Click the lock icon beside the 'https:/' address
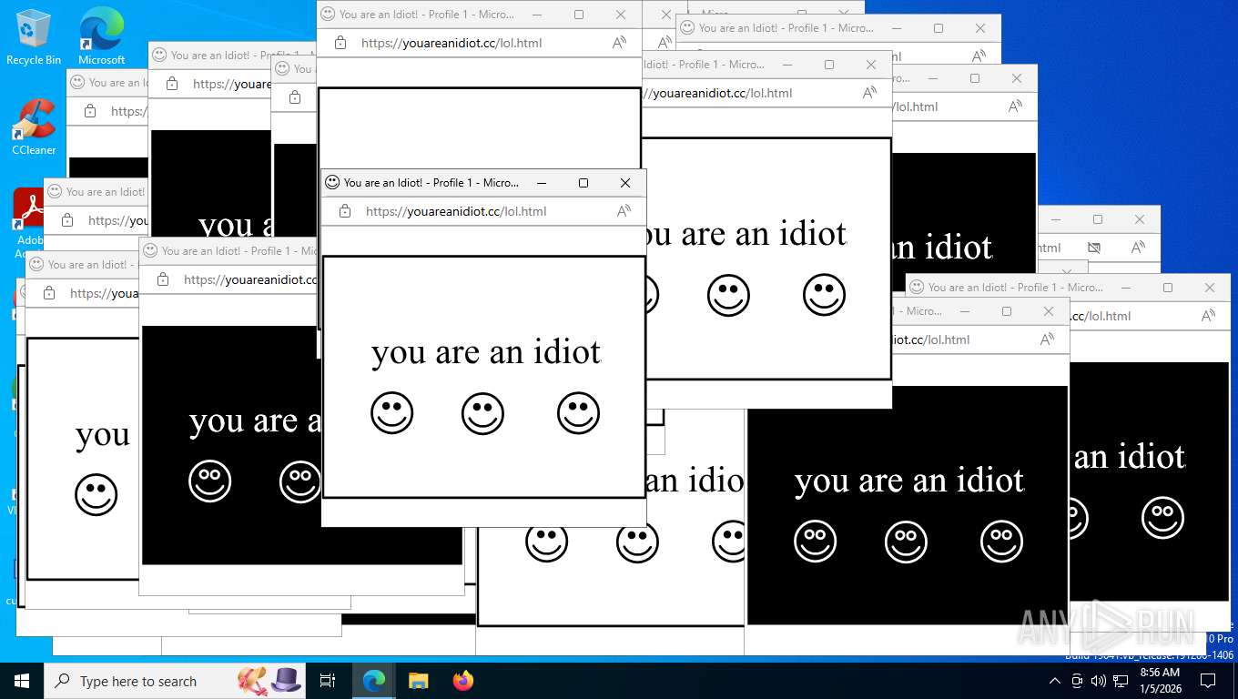 point(89,111)
